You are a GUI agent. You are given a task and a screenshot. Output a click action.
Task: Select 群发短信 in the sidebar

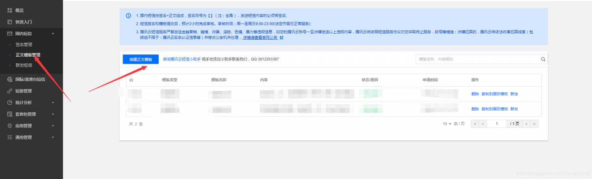24,65
